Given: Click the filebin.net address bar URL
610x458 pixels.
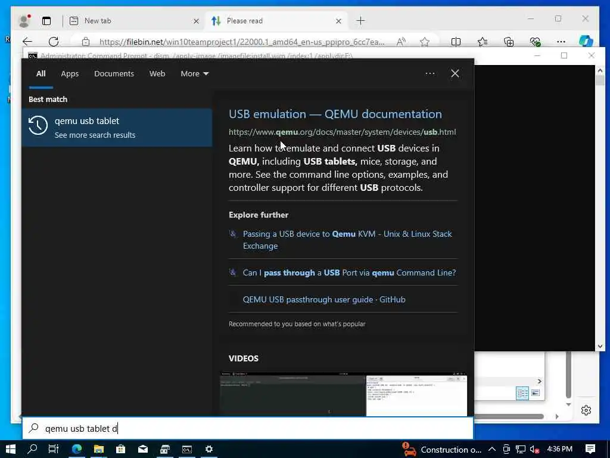Looking at the screenshot, I should point(242,42).
